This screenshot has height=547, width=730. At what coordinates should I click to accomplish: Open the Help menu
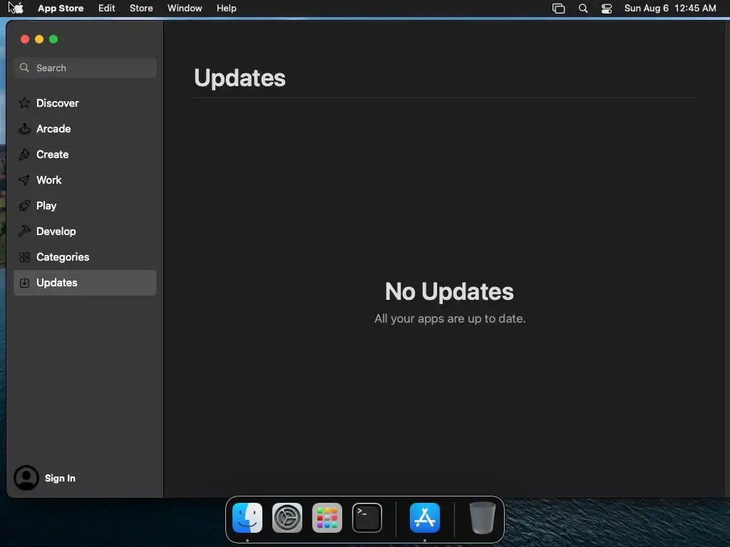pos(226,9)
